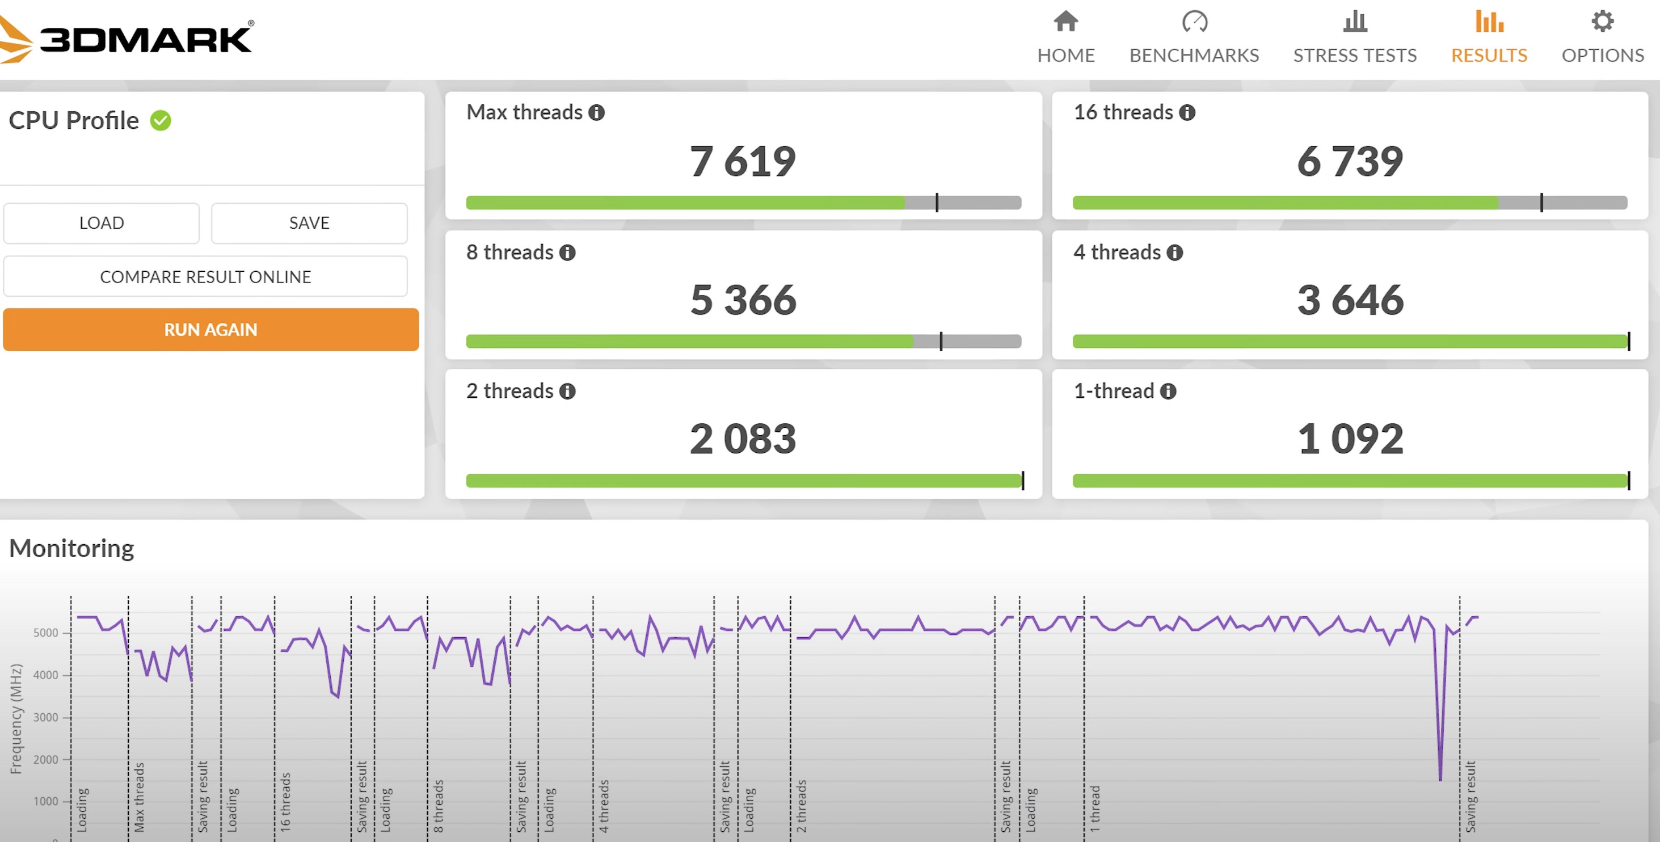Open the 4 threads info icon
The image size is (1660, 842).
pos(1175,252)
